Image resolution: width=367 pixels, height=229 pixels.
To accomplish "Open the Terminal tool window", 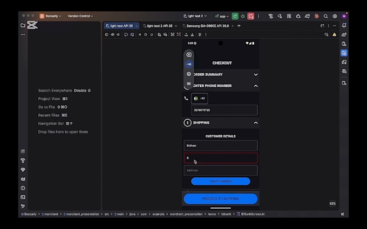I will 23,197.
